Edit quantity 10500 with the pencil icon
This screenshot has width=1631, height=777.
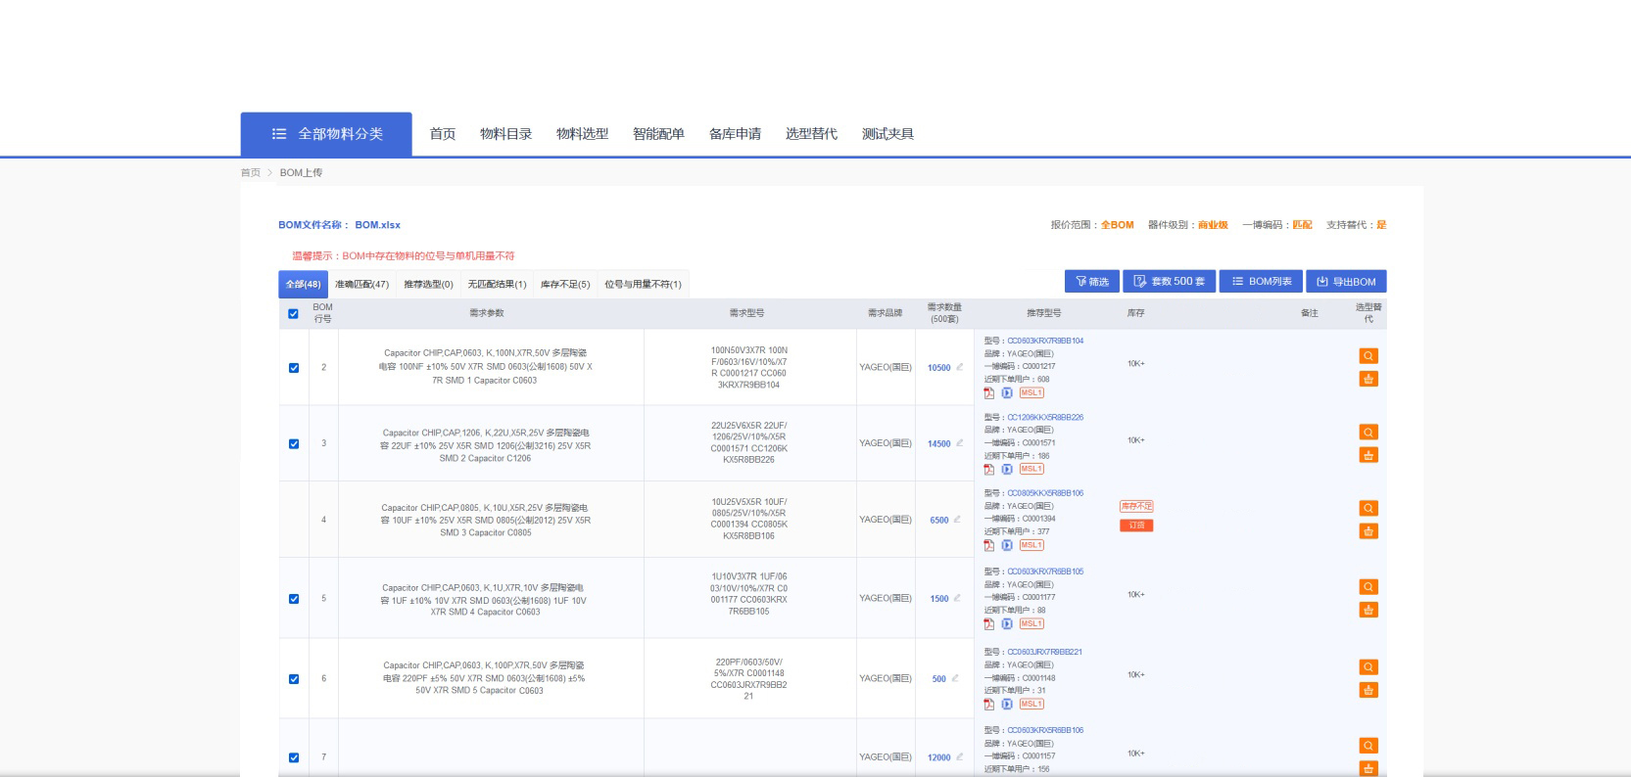coord(960,368)
